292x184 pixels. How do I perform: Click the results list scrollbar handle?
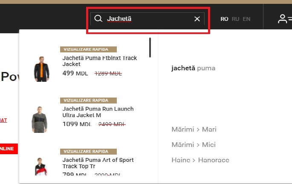click(150, 47)
